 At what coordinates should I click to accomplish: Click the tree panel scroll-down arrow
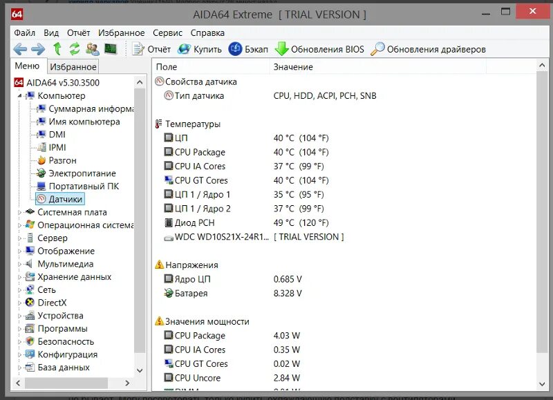point(140,370)
